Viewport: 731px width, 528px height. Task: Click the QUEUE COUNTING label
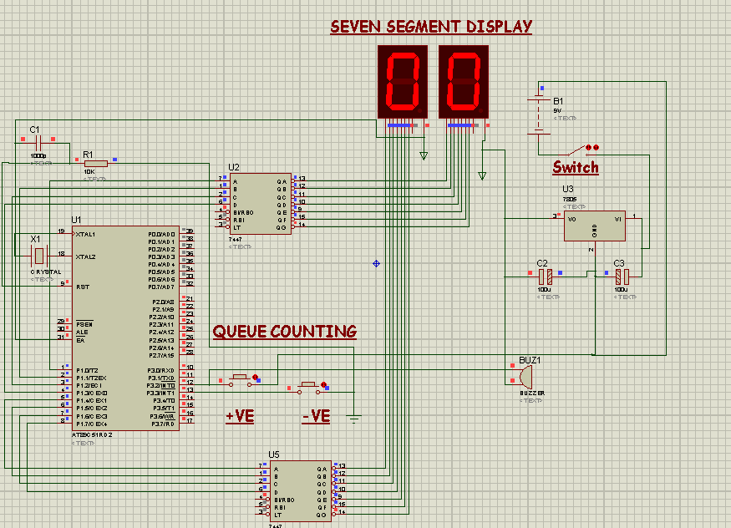[x=286, y=331]
